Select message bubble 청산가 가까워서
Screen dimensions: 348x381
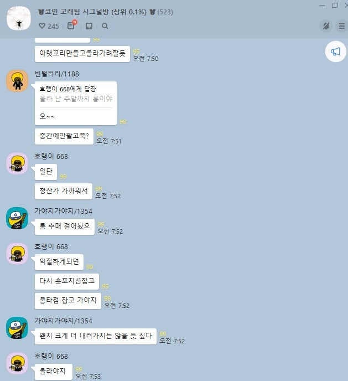(63, 191)
